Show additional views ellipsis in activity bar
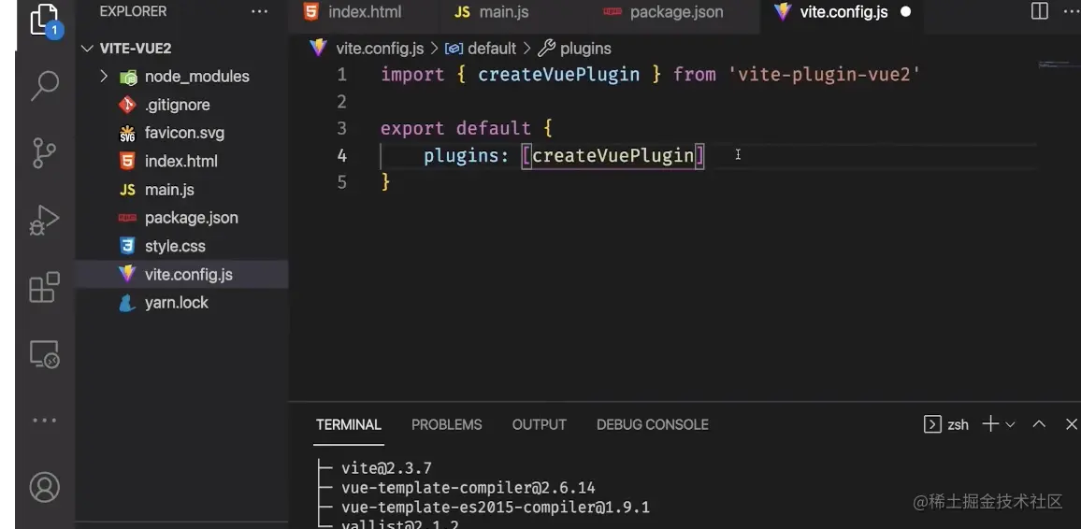Screen dimensions: 1081x529 (45, 421)
